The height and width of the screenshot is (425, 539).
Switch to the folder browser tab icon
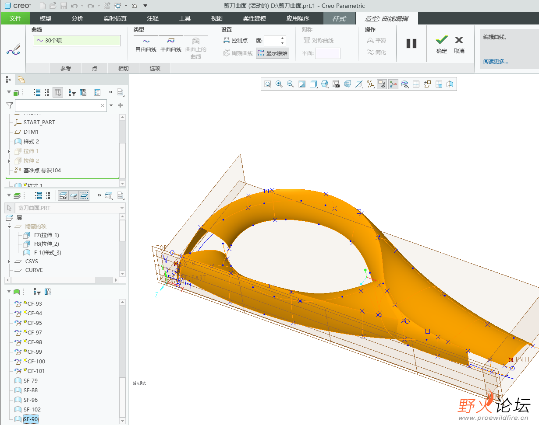coord(21,80)
